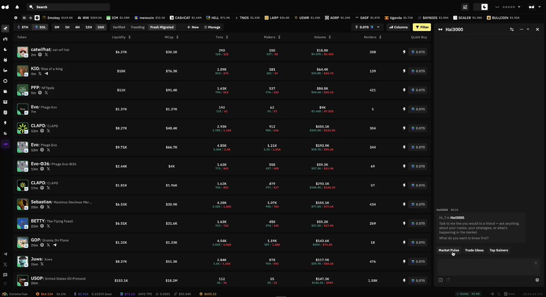546x297 pixels.
Task: Open ticker bar settings gear
Action: click(16, 18)
